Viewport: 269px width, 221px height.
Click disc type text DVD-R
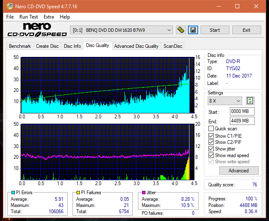click(233, 61)
